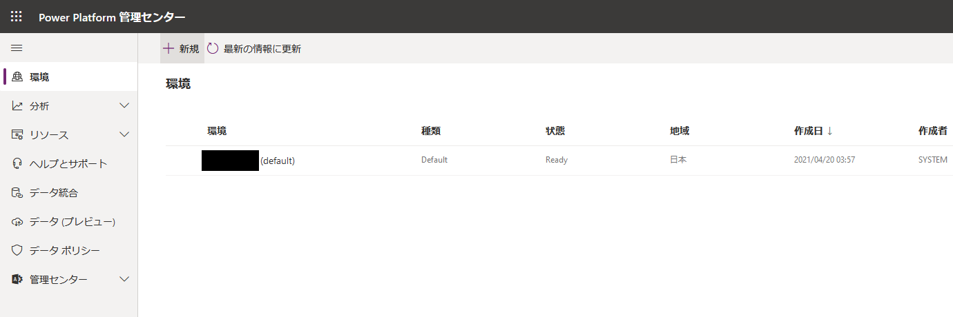Open the データ統合 menu item

(69, 193)
